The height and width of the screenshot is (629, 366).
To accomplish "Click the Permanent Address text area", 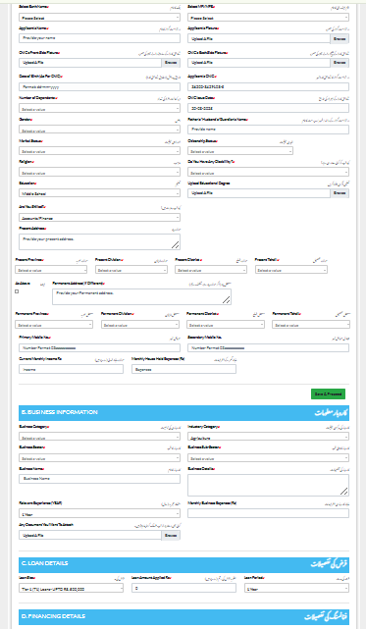I will [x=141, y=296].
